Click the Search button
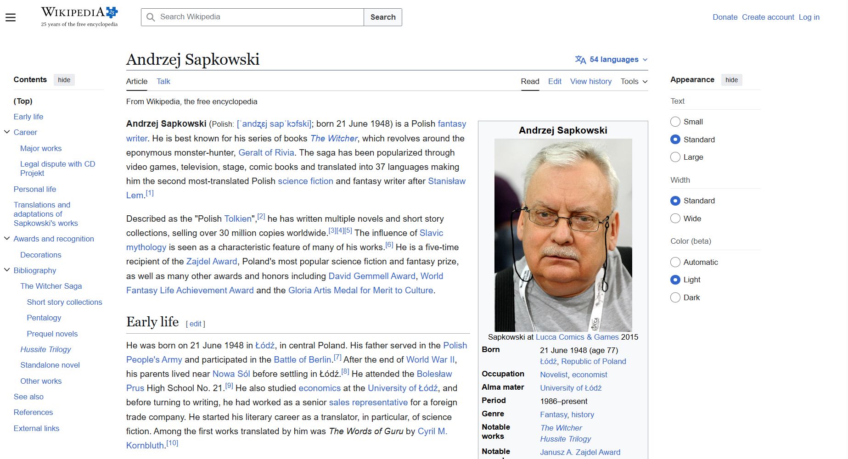 (x=383, y=17)
